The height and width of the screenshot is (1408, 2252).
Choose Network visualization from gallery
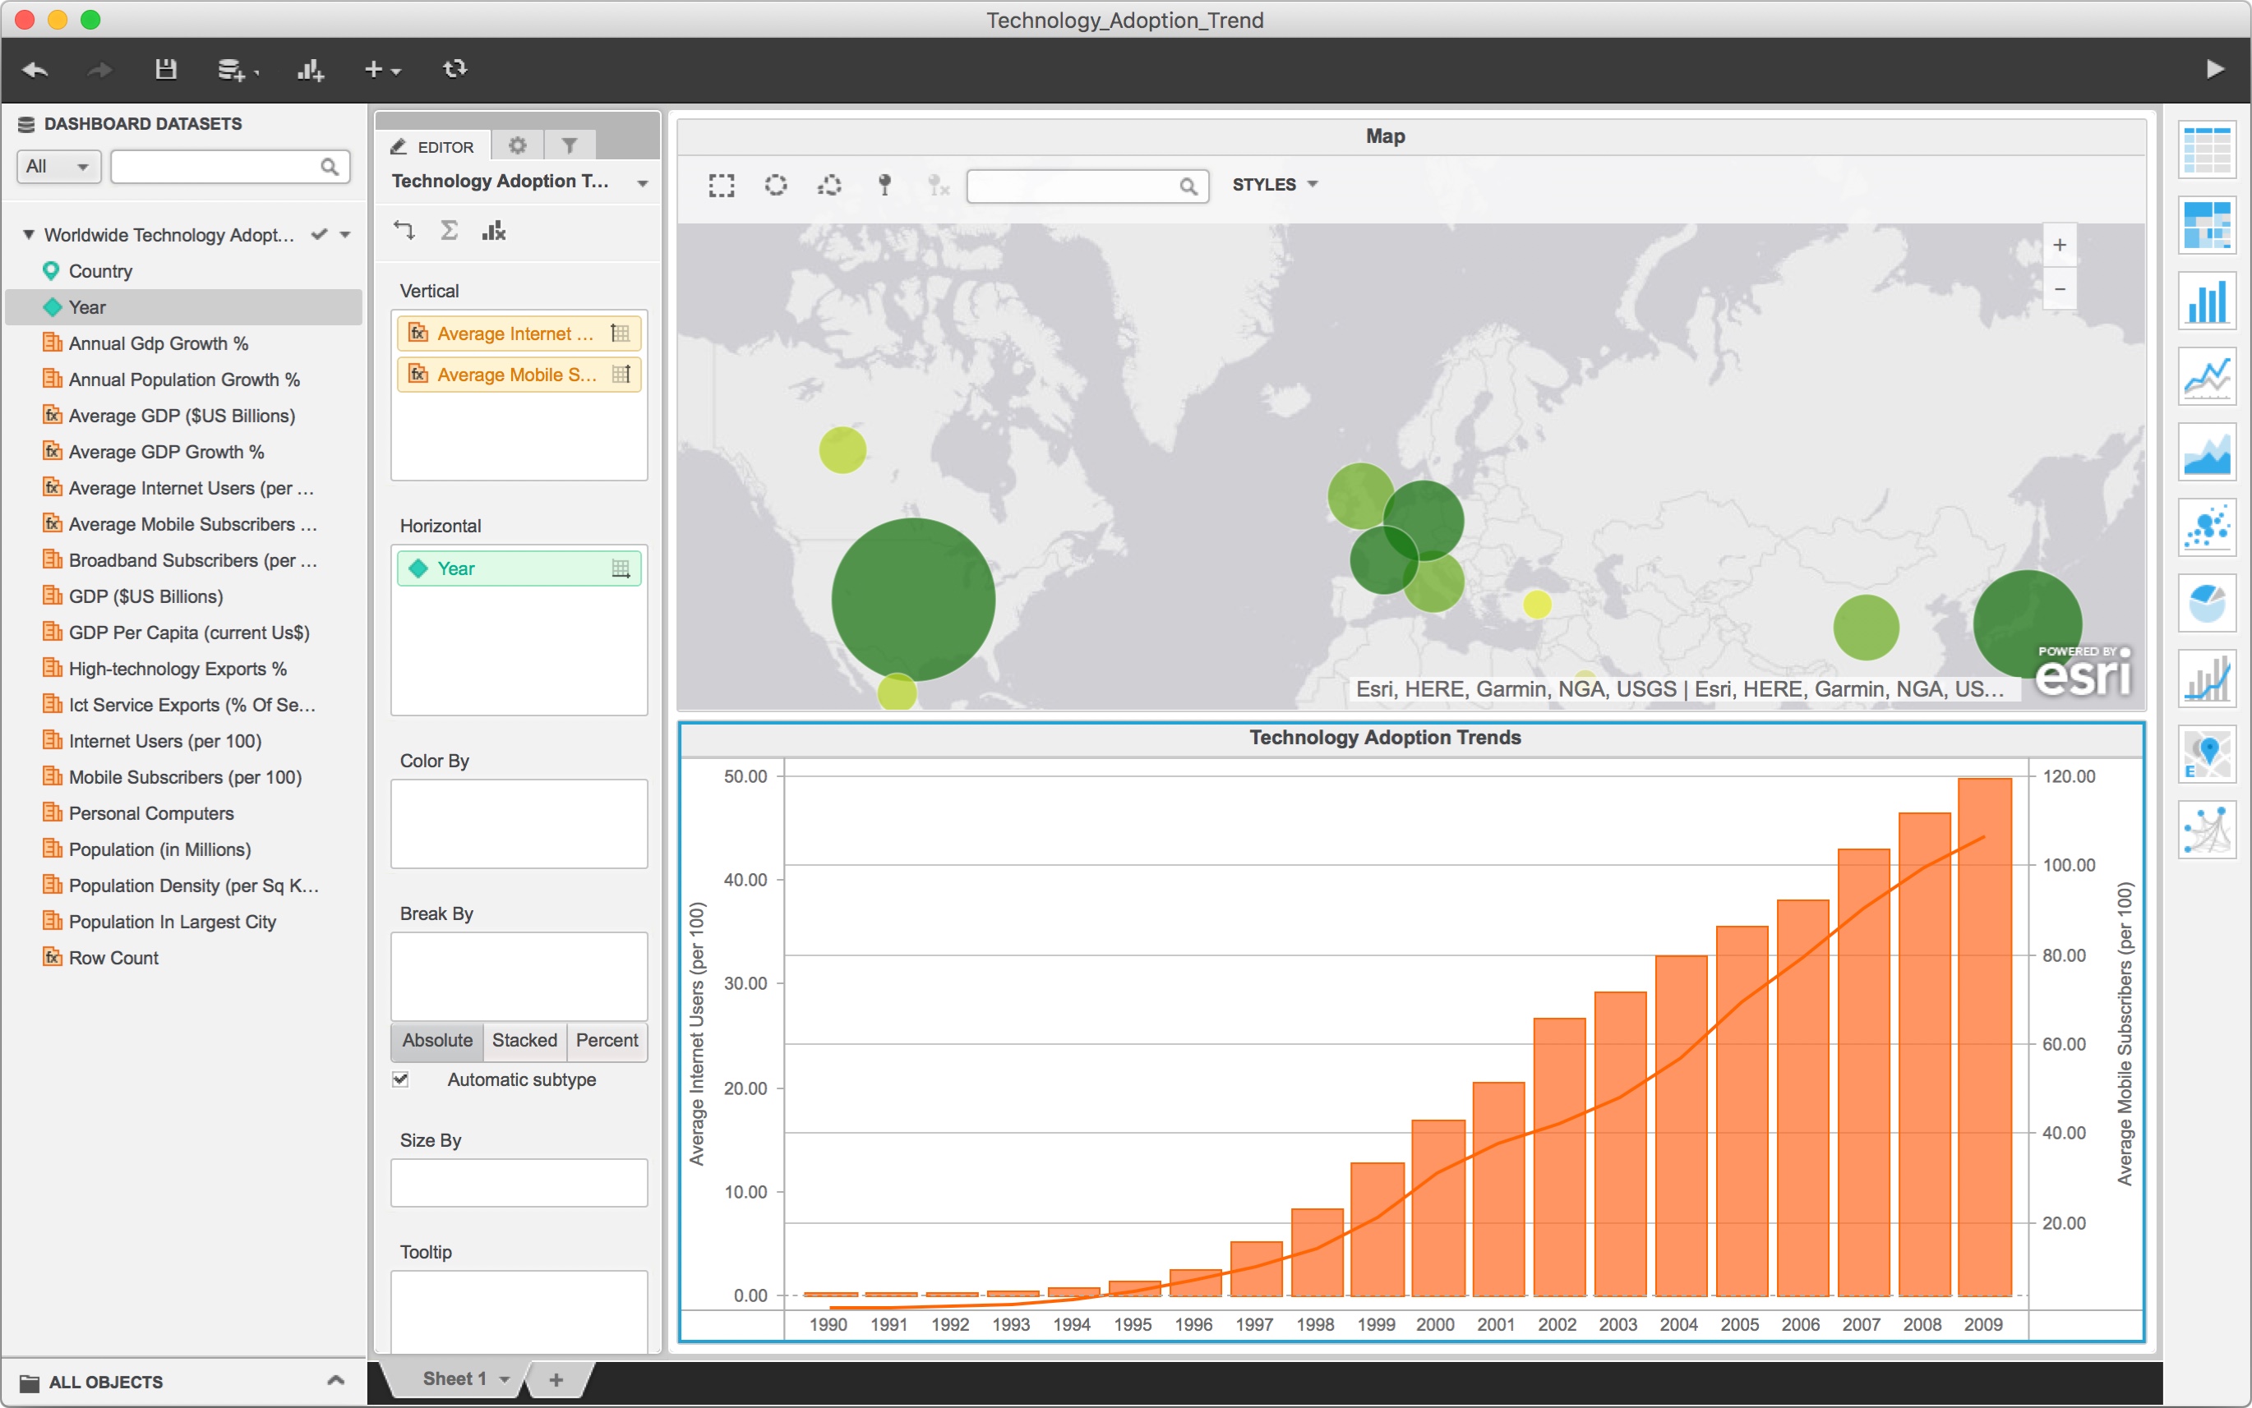[2206, 829]
